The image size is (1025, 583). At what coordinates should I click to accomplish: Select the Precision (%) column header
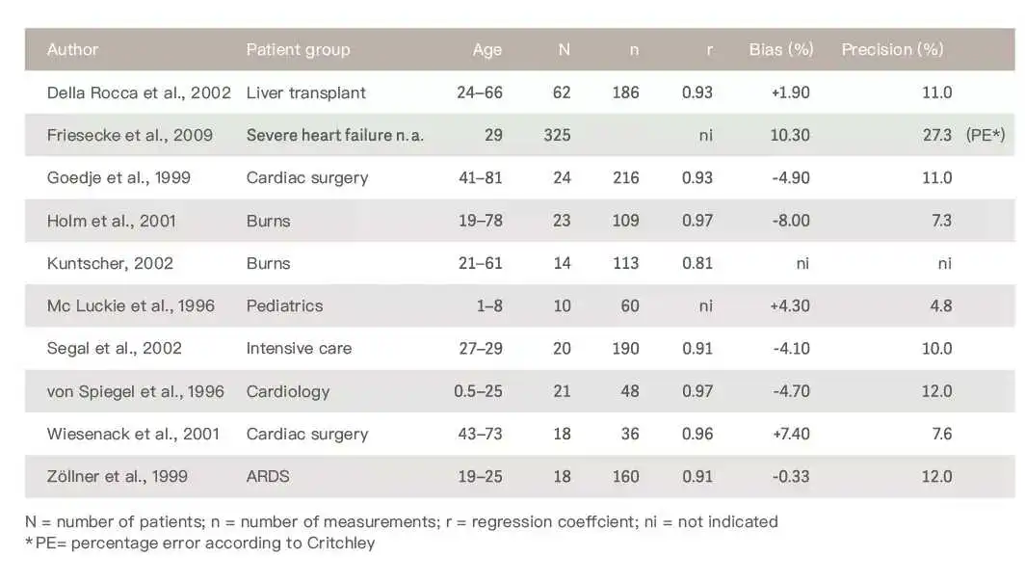click(x=892, y=49)
